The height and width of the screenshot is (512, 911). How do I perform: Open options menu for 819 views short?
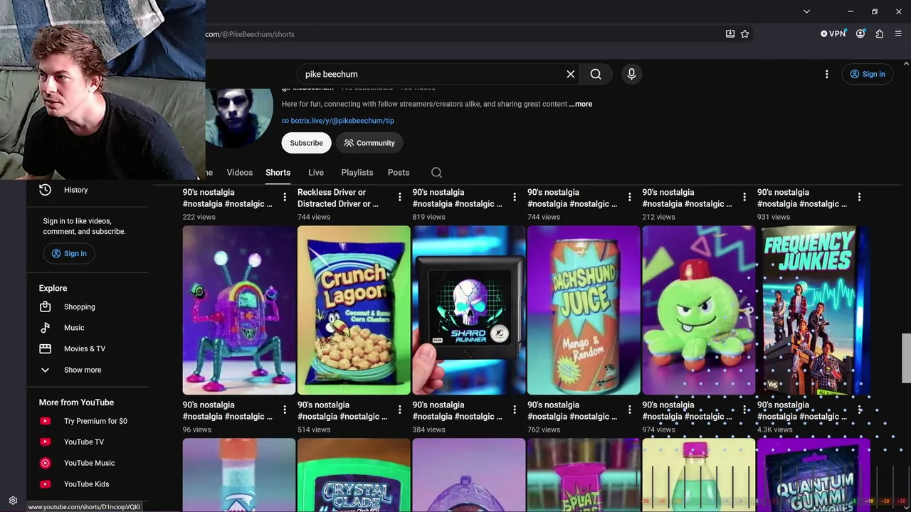coord(515,197)
